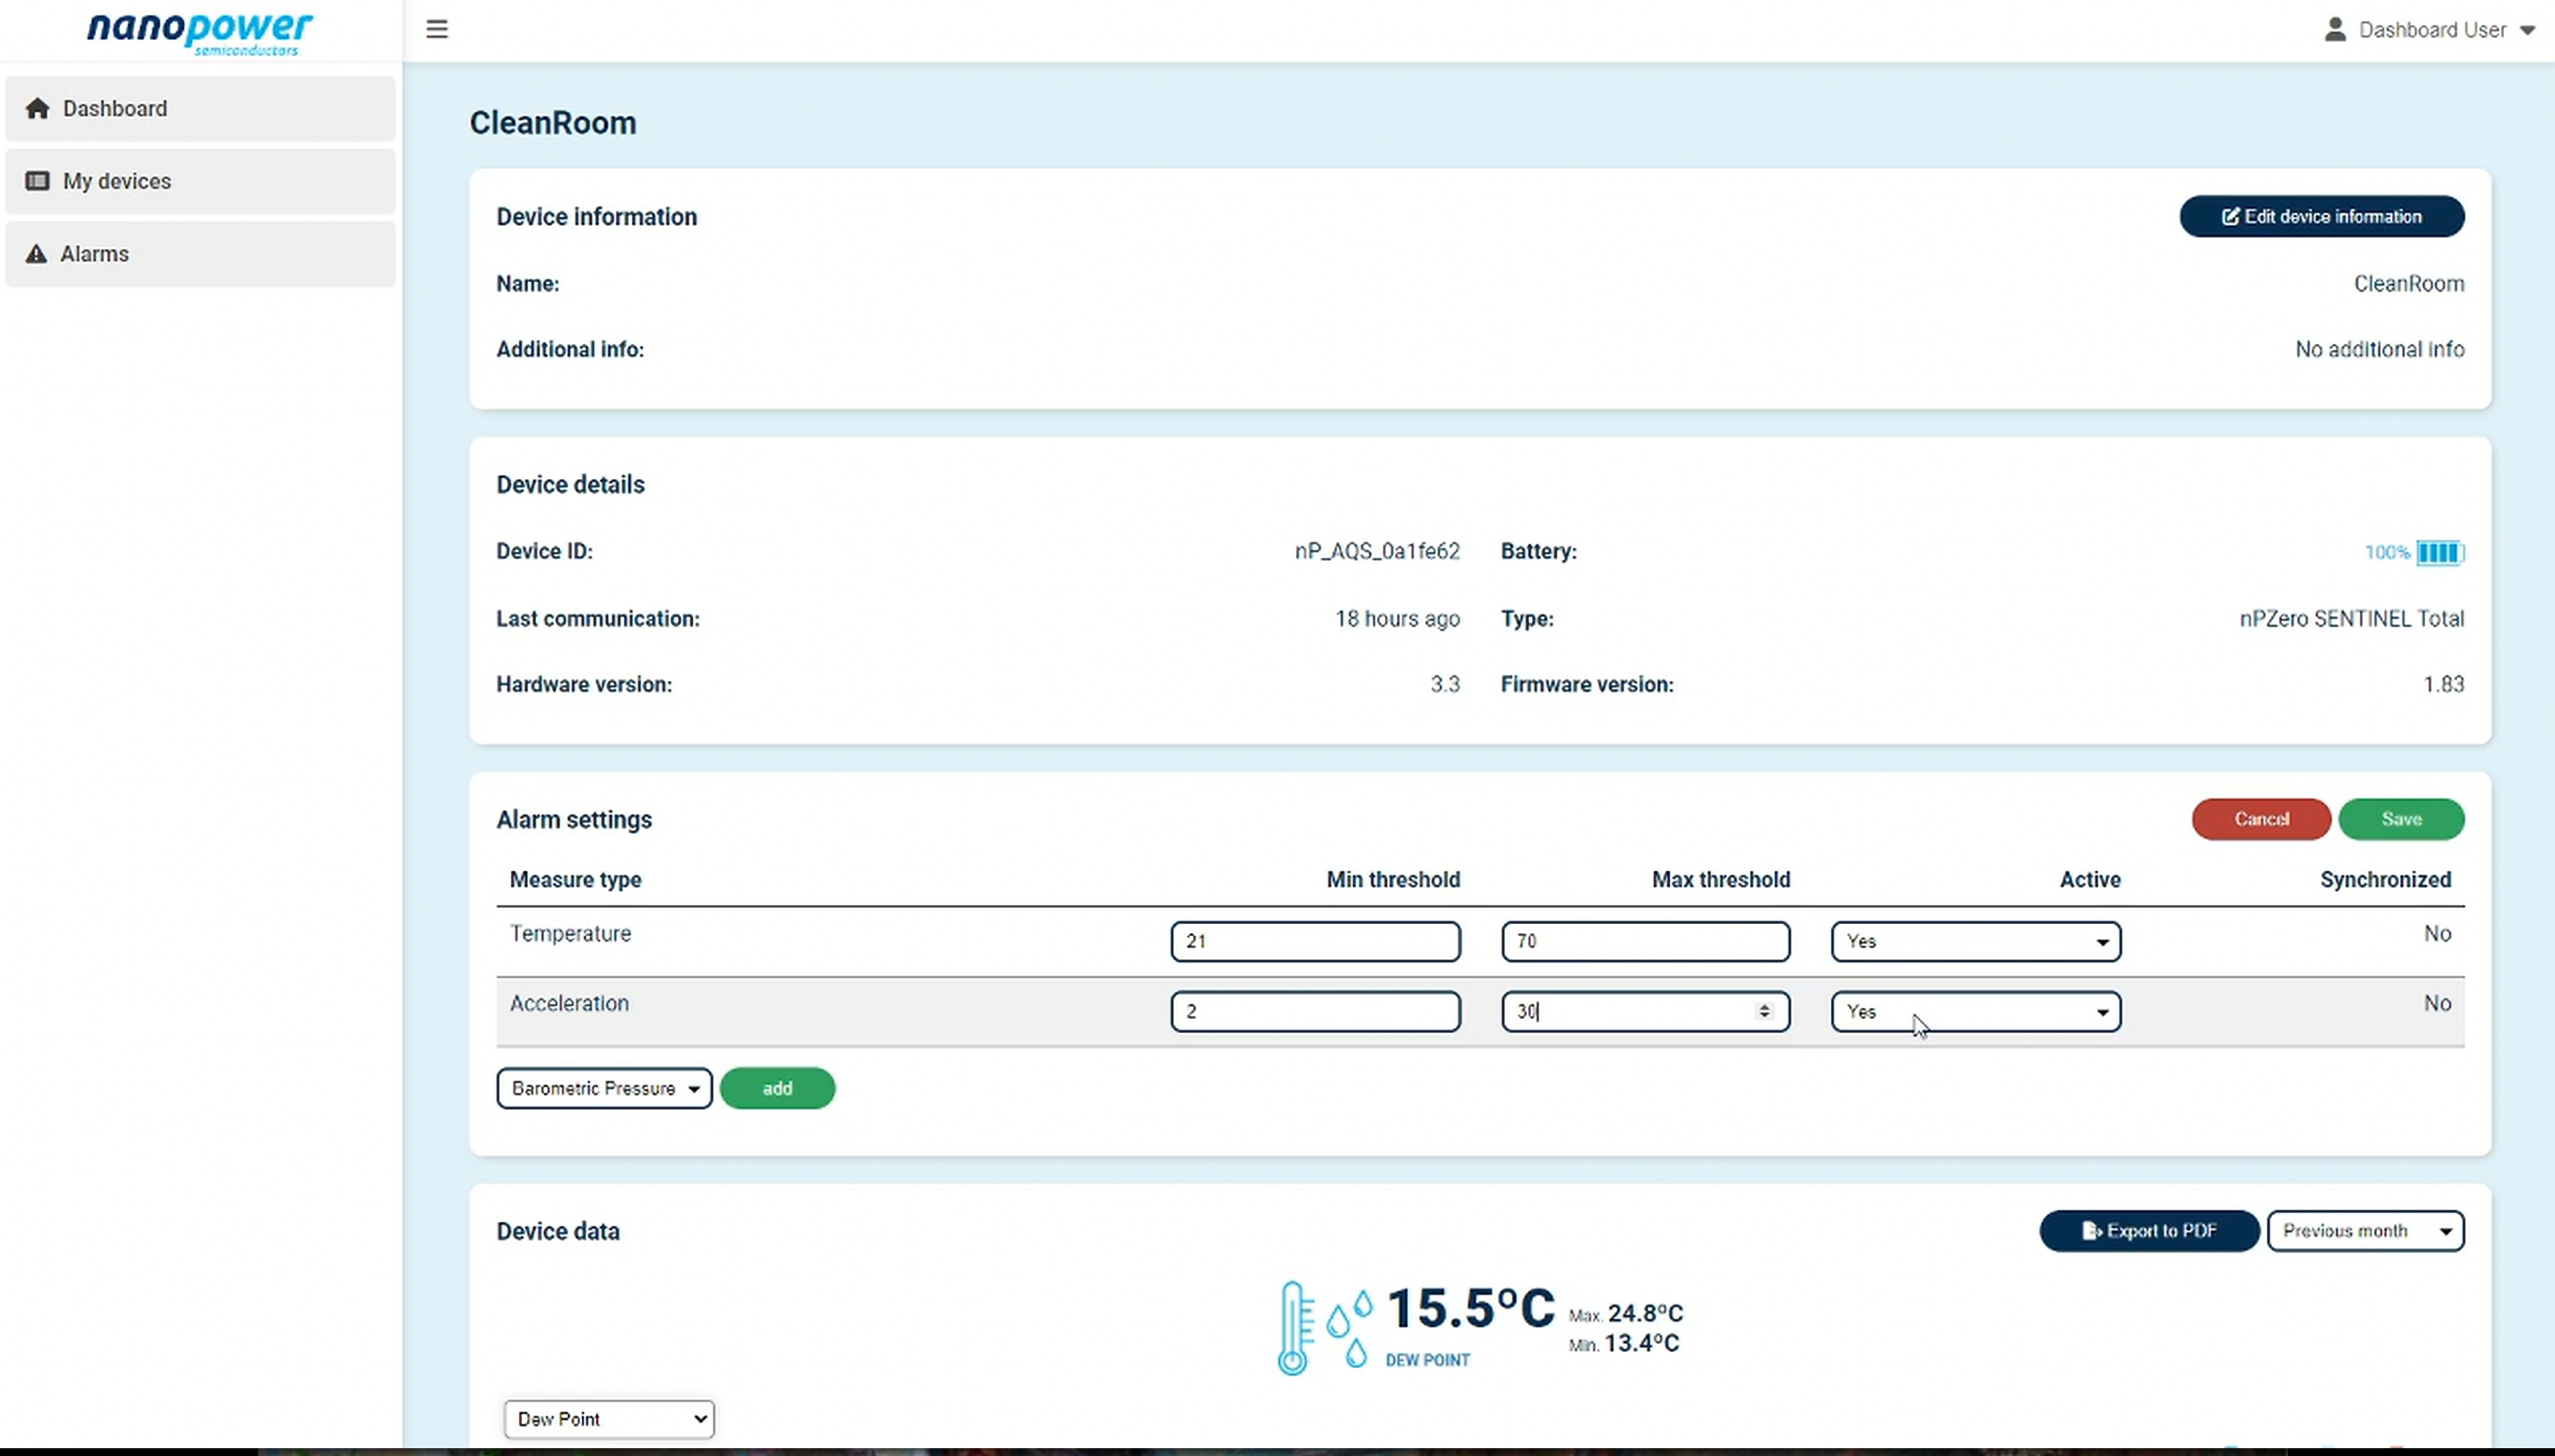2555x1456 pixels.
Task: Click the Device data section heading
Action: [558, 1231]
